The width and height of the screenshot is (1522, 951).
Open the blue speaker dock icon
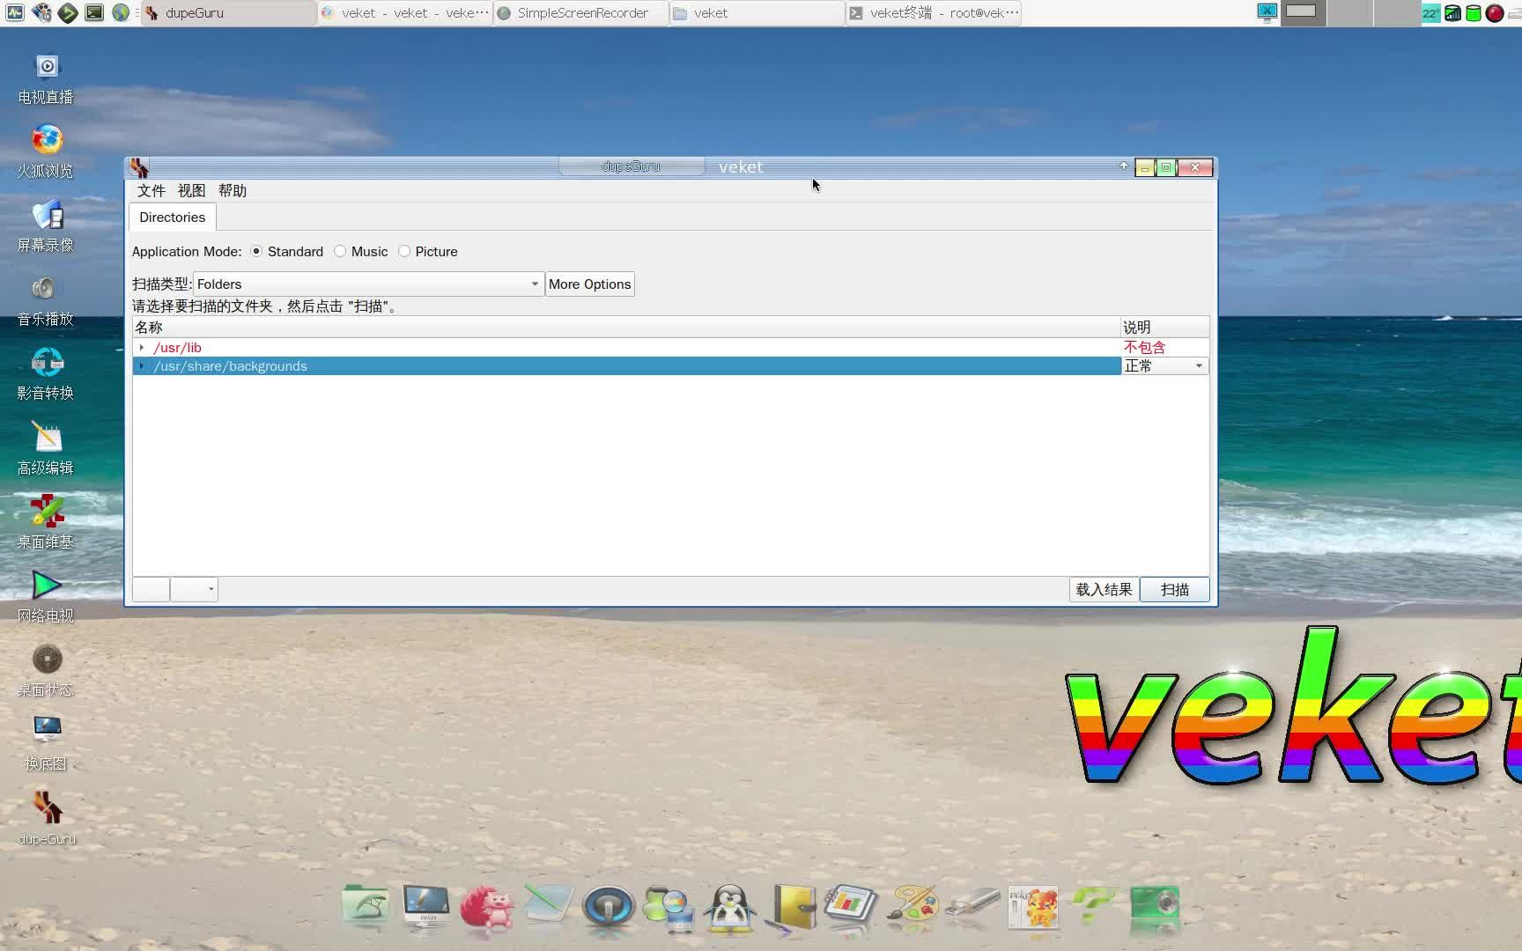(x=608, y=907)
